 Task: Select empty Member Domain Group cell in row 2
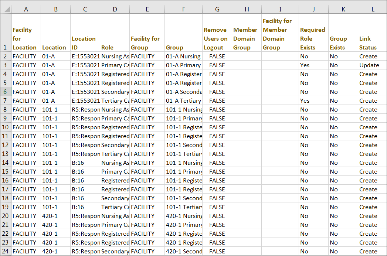point(247,56)
